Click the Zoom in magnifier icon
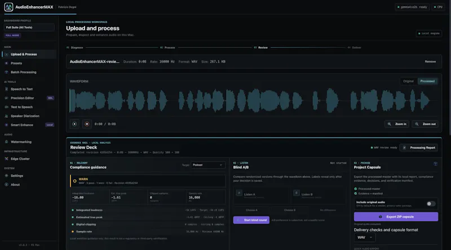Viewport: 451px width, 250px height. tap(390, 124)
